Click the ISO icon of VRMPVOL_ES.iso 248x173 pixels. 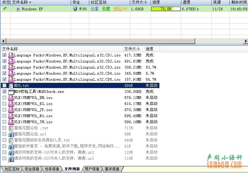tap(11, 104)
